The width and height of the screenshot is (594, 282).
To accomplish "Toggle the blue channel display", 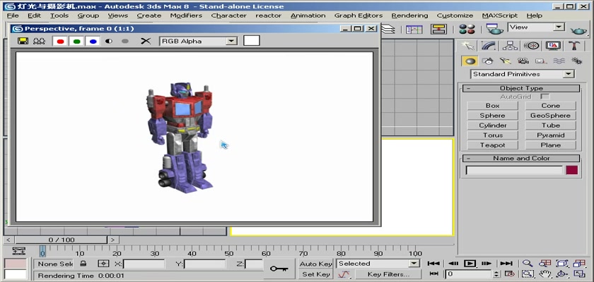I will coord(93,41).
